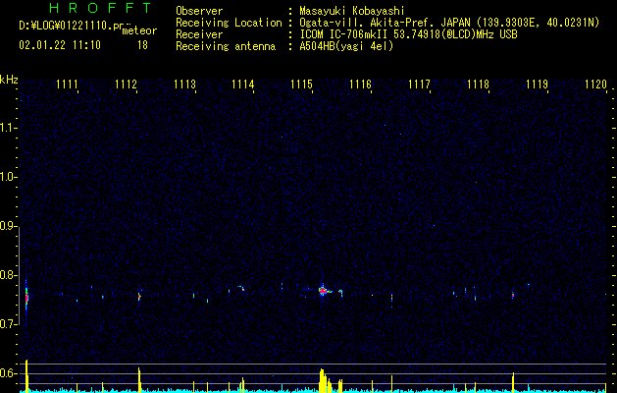Click the 0.8 frequency axis label

pyautogui.click(x=7, y=275)
